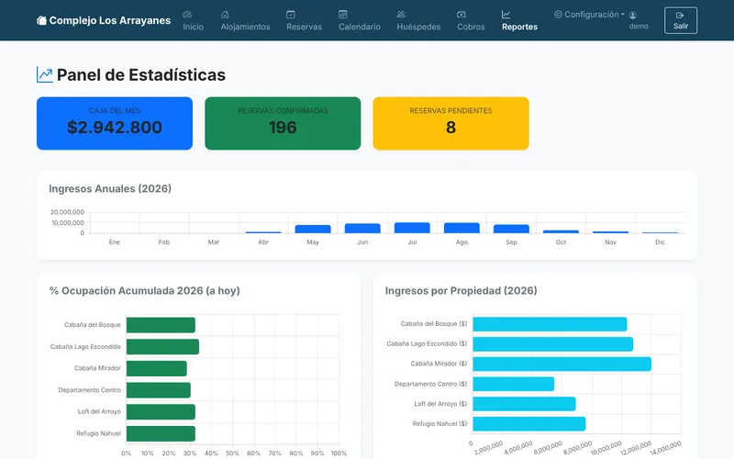Click the Cabaña Mirador ($) label
Screen dimensions: 734x459
(439, 364)
